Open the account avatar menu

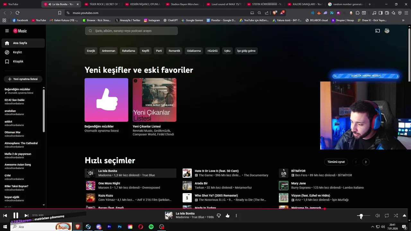387,31
